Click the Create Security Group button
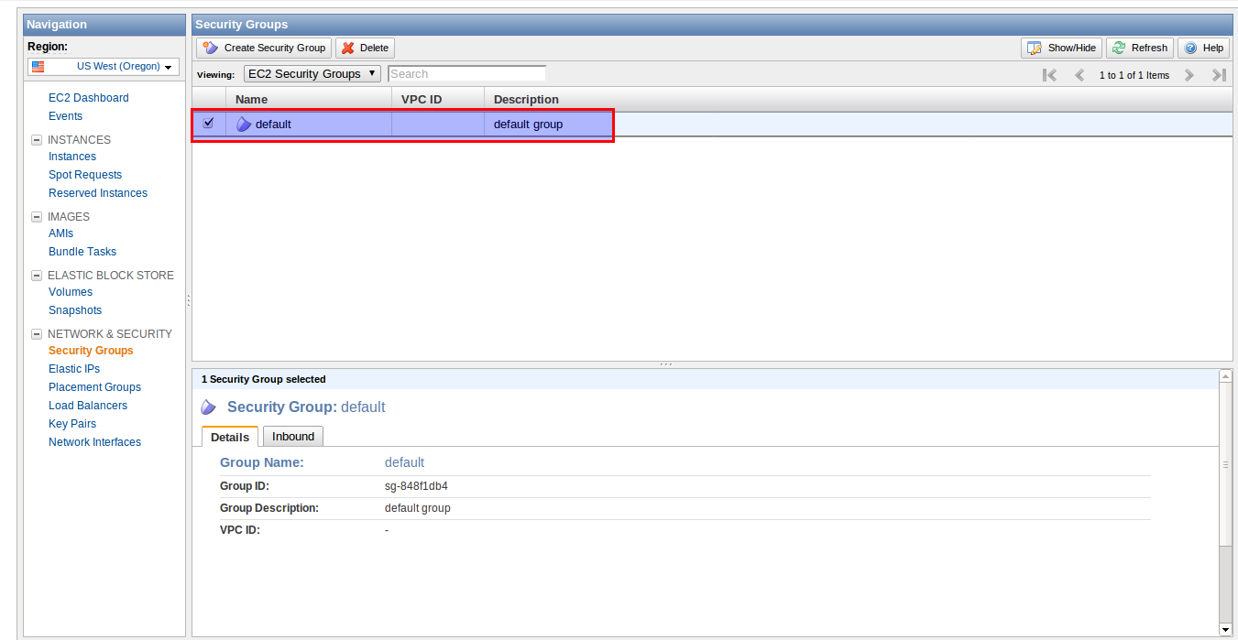Image resolution: width=1238 pixels, height=640 pixels. [x=264, y=48]
